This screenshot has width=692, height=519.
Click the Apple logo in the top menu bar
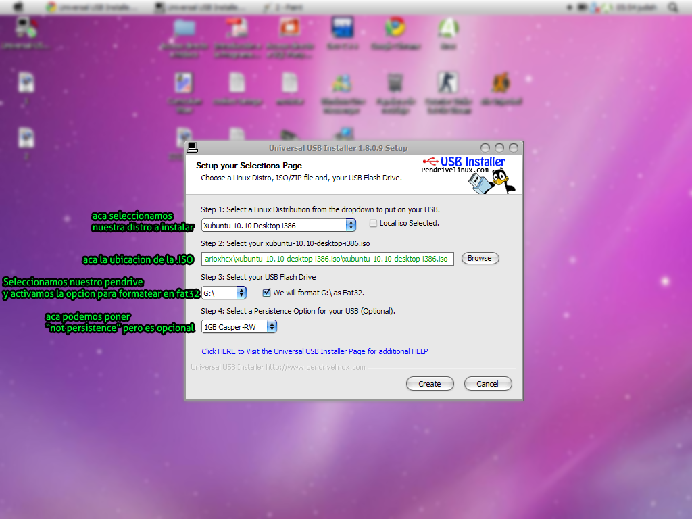tap(18, 7)
